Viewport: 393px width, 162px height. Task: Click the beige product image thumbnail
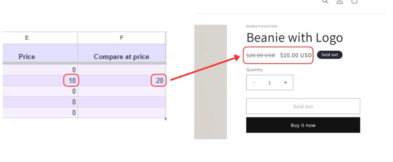(x=210, y=82)
